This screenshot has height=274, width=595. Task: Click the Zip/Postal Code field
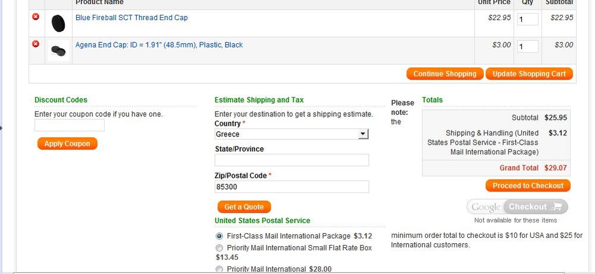[x=292, y=187]
